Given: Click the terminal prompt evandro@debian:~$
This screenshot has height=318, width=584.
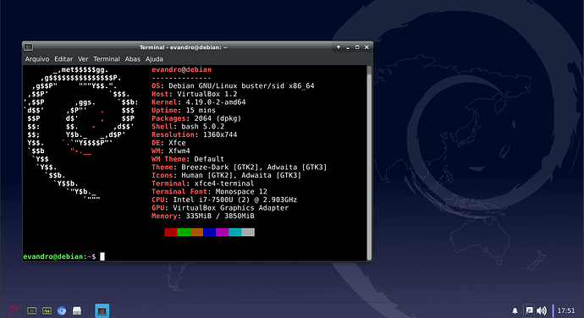Looking at the screenshot, I should [59, 256].
